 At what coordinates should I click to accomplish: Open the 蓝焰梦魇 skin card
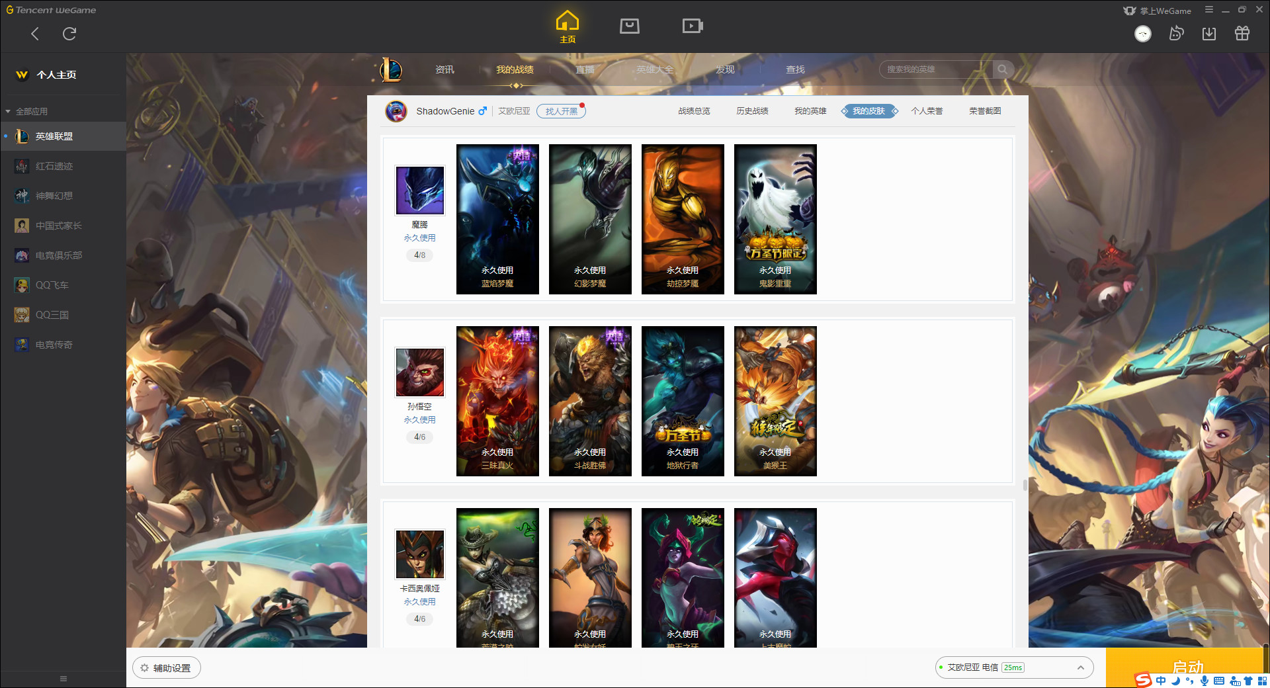click(x=497, y=219)
